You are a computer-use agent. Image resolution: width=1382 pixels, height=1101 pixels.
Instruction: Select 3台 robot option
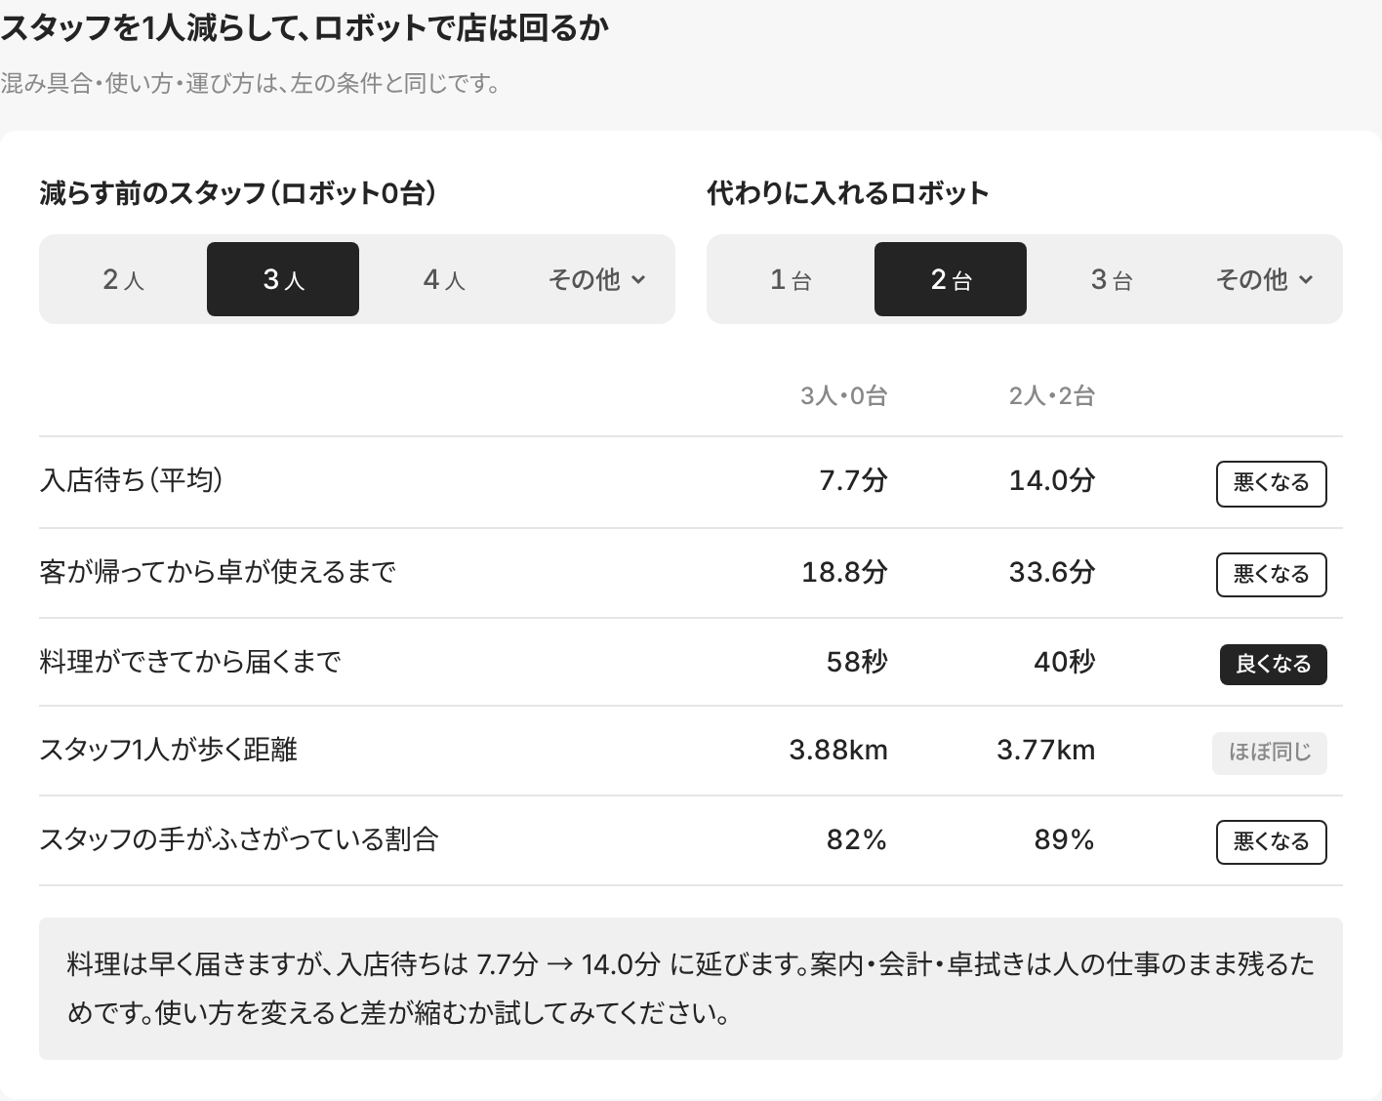coord(1111,279)
